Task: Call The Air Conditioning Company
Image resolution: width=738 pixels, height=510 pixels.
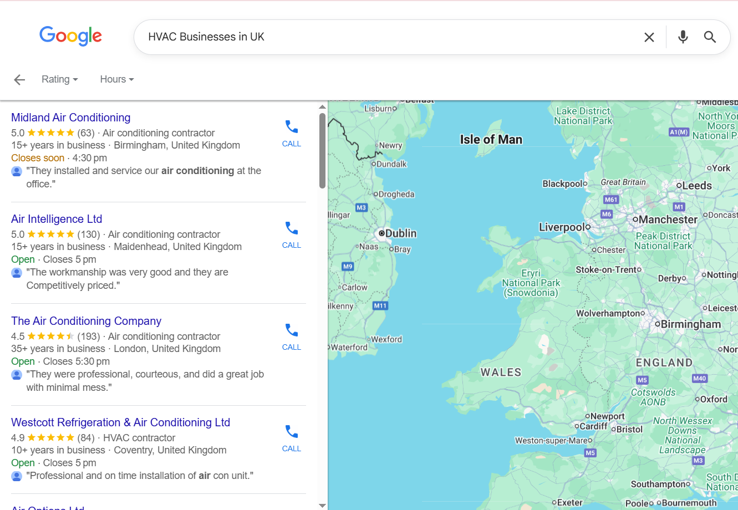Action: click(291, 336)
